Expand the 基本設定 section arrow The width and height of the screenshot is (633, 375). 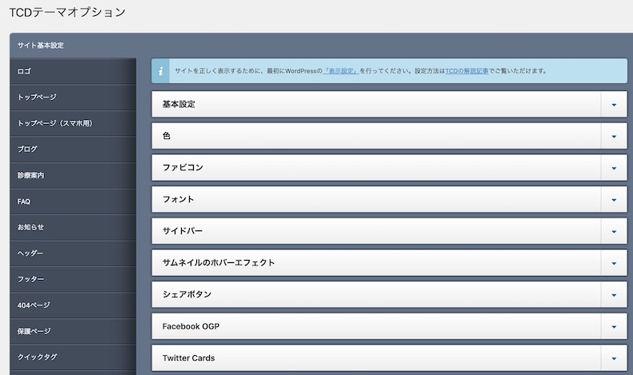[x=614, y=104]
